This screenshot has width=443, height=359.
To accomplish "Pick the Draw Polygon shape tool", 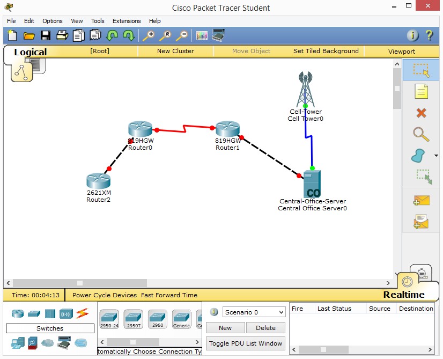I will pyautogui.click(x=420, y=156).
